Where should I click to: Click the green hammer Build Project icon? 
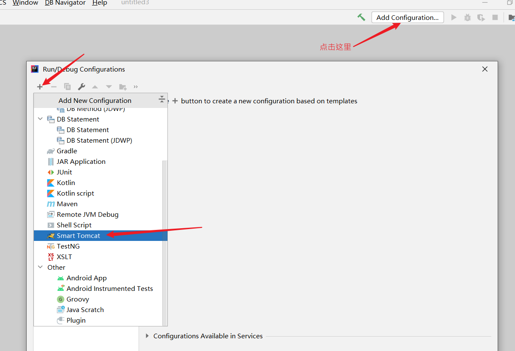click(x=361, y=17)
